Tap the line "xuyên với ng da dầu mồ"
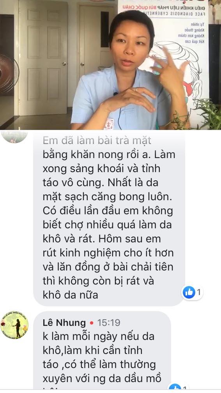 [x=102, y=379]
